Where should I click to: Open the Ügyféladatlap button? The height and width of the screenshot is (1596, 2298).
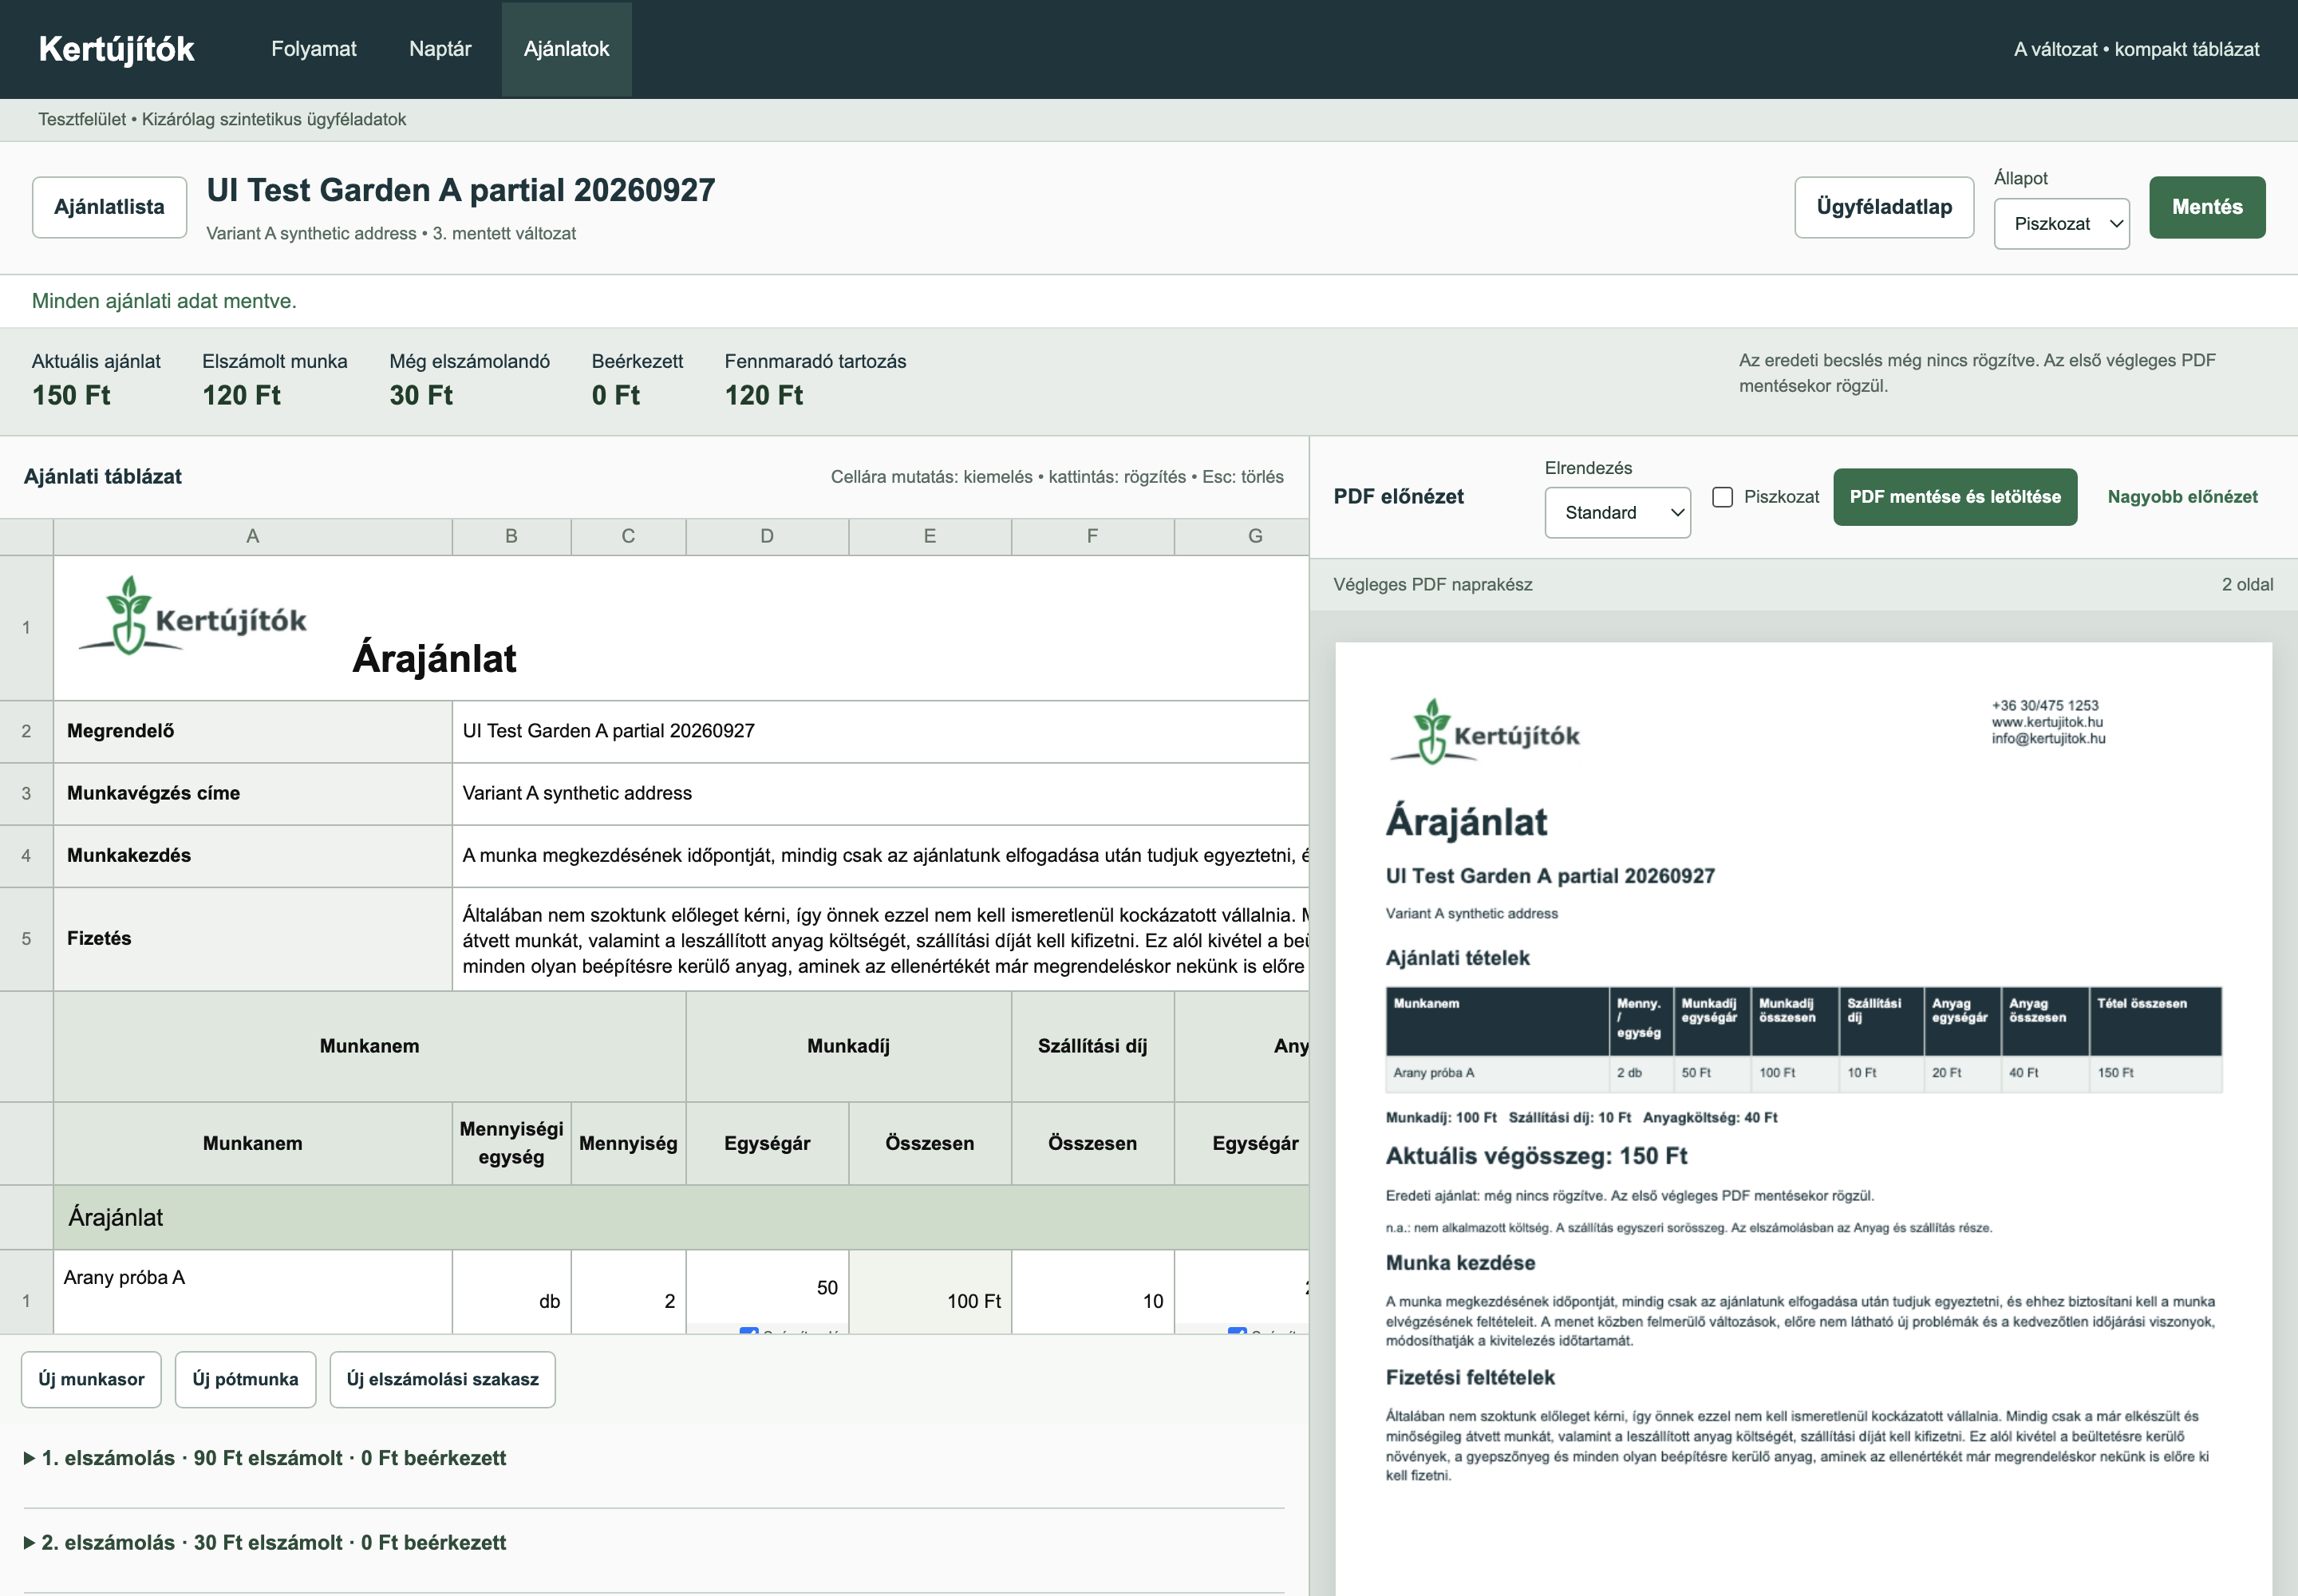[1884, 207]
